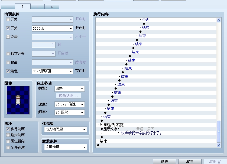Toggle the 步行动画 option
The height and width of the screenshot is (164, 227).
8,129
